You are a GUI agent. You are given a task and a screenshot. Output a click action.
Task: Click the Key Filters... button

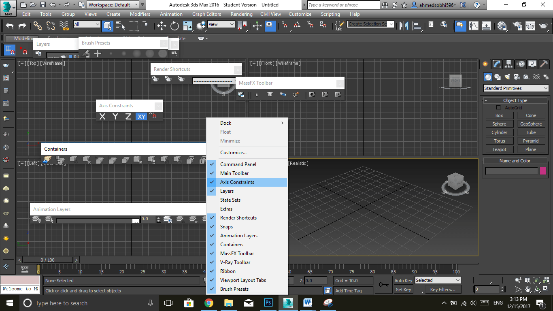pos(442,290)
